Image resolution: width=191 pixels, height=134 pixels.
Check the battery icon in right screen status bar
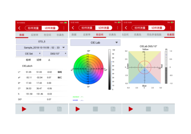click(172, 22)
